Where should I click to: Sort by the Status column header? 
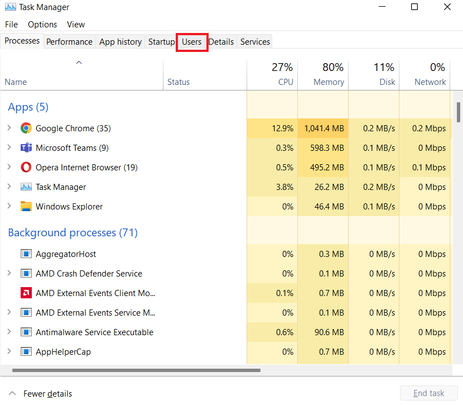(205, 75)
